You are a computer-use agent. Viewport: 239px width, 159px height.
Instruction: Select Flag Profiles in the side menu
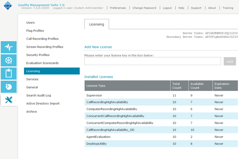35,31
